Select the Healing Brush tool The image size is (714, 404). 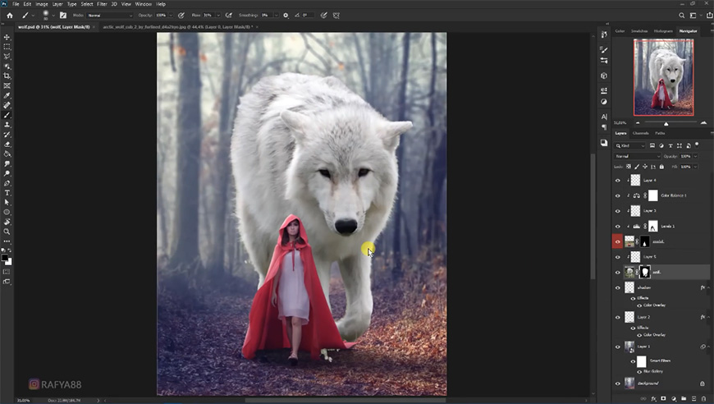7,105
